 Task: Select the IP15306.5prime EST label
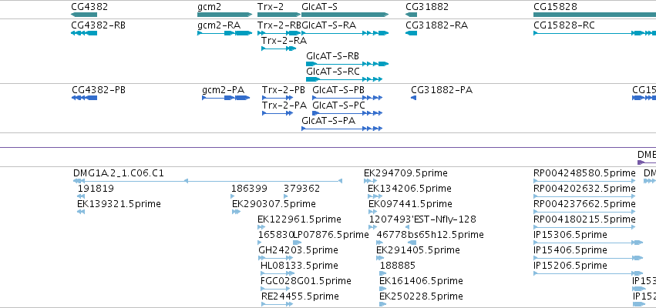tap(570, 235)
